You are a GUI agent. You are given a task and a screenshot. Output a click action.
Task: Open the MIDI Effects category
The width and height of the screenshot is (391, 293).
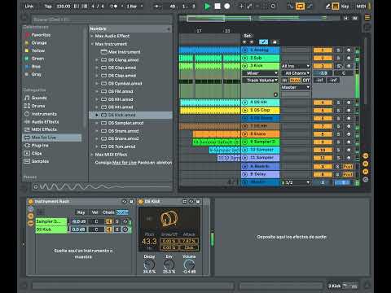pos(44,129)
